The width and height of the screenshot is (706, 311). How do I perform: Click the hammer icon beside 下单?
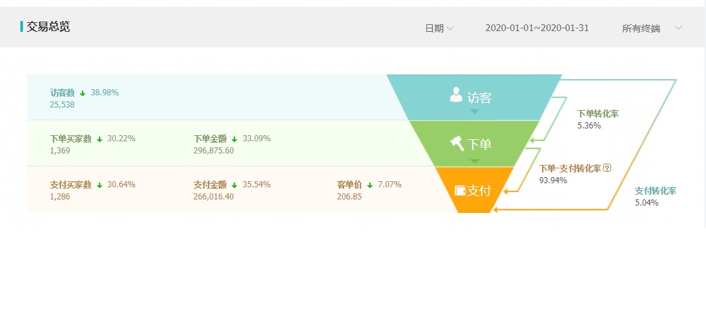[x=457, y=143]
